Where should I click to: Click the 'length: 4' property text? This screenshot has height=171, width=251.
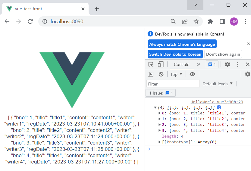(x=173, y=136)
